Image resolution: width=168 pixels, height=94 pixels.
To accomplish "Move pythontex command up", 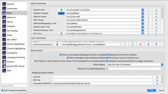I will pos(148,44).
